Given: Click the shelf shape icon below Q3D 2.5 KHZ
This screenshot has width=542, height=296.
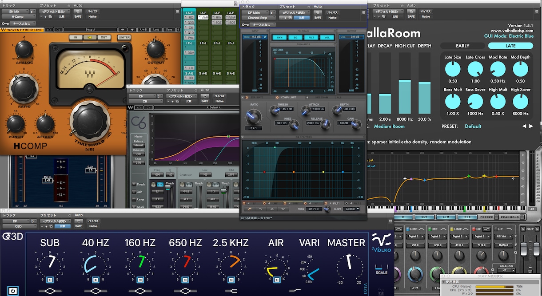Looking at the screenshot, I should point(230,291).
